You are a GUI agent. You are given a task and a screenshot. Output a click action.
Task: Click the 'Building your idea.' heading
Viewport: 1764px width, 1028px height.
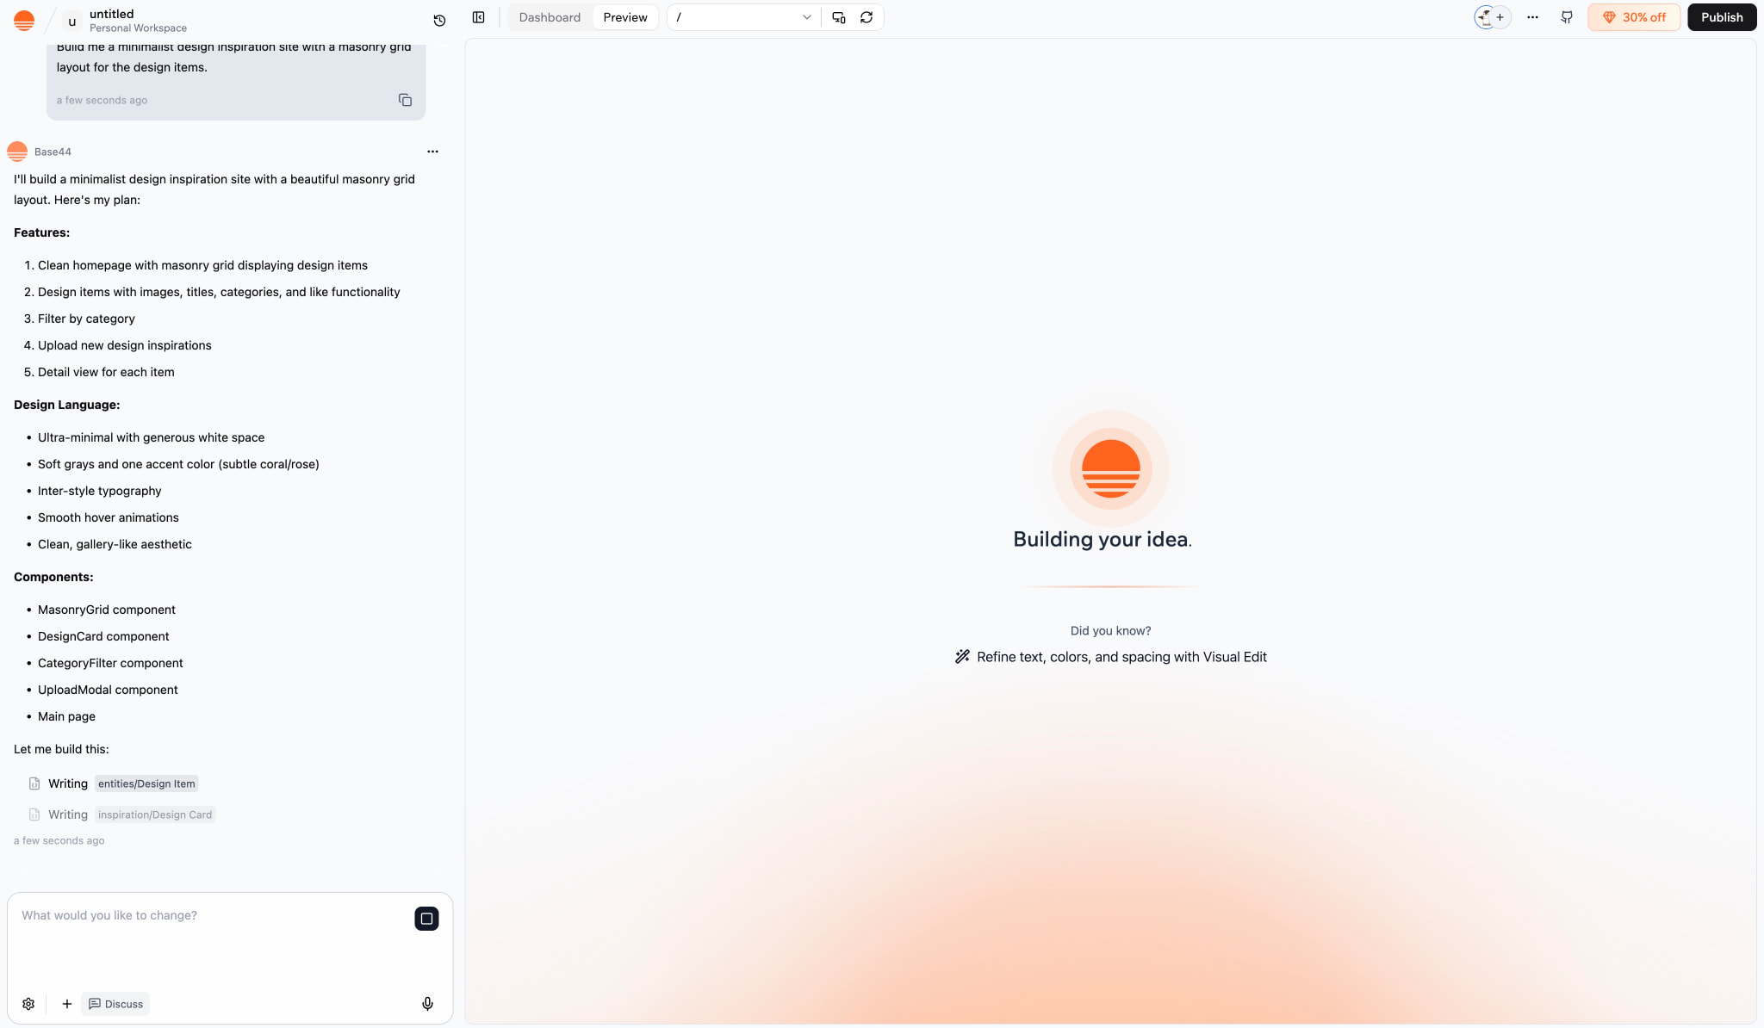tap(1102, 539)
